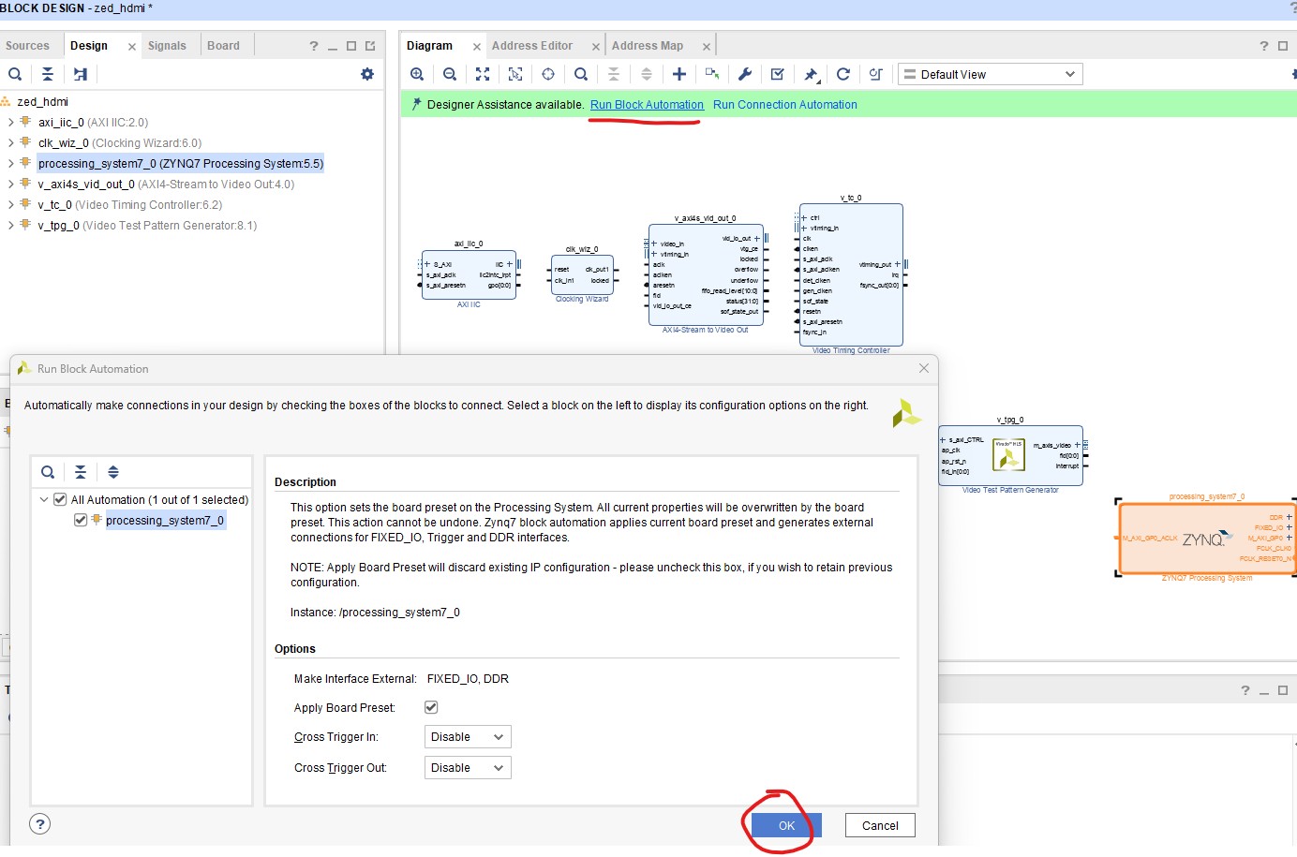Open Design panel settings gear
This screenshot has height=857, width=1297.
367,74
